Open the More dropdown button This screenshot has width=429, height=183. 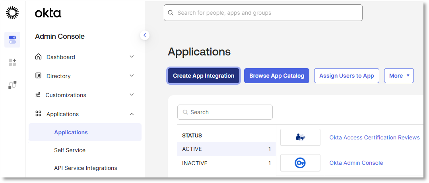pyautogui.click(x=399, y=76)
